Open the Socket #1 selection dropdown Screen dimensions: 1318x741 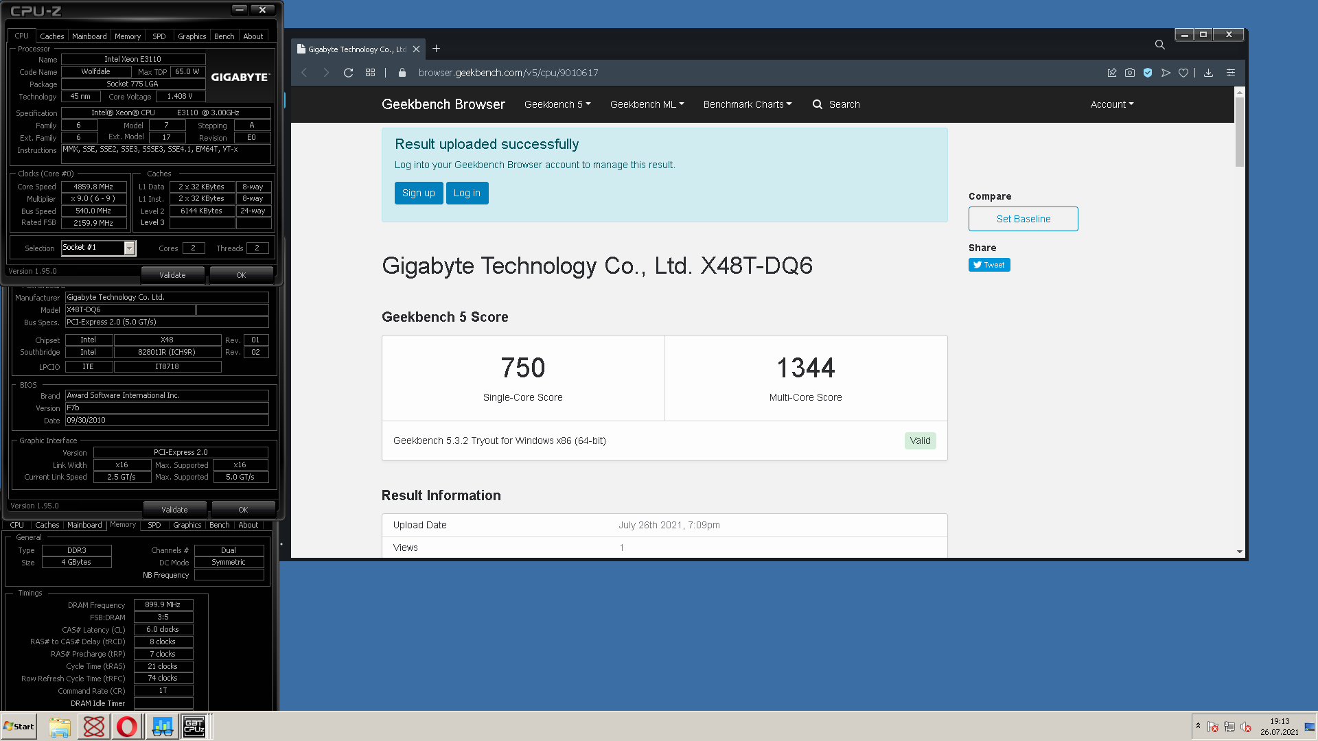point(129,248)
